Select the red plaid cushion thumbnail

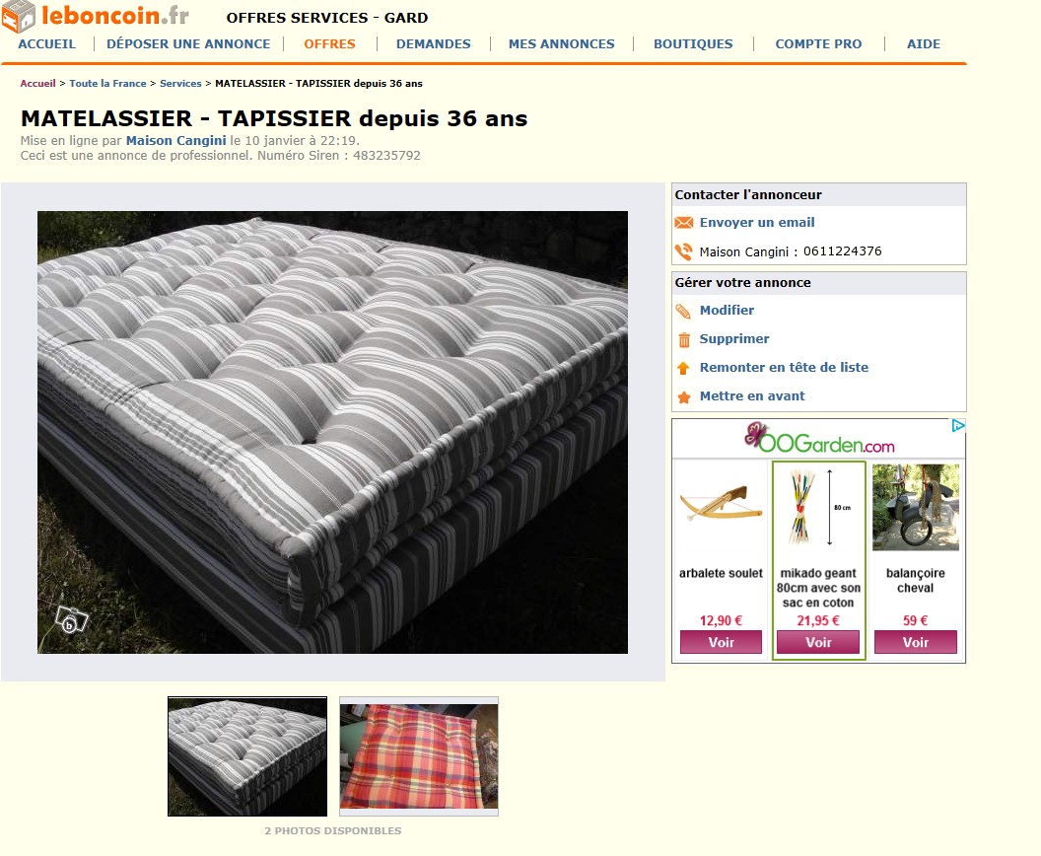coord(419,756)
